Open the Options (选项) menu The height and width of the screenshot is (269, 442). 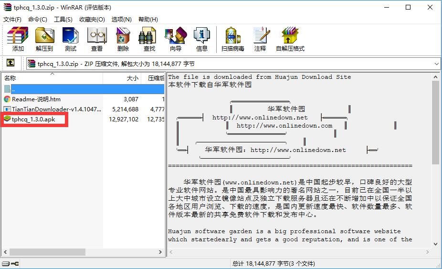pyautogui.click(x=122, y=20)
